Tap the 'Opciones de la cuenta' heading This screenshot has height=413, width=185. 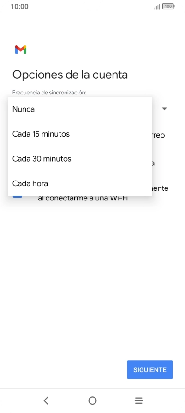70,75
